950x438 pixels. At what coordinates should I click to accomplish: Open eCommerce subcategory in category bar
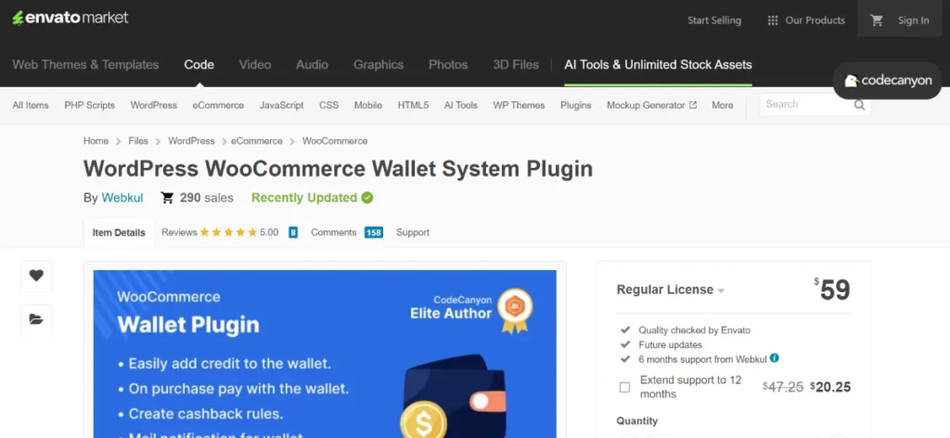coord(218,105)
